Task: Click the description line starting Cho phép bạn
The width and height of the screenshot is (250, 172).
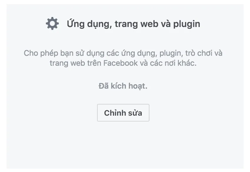Action: [123, 53]
